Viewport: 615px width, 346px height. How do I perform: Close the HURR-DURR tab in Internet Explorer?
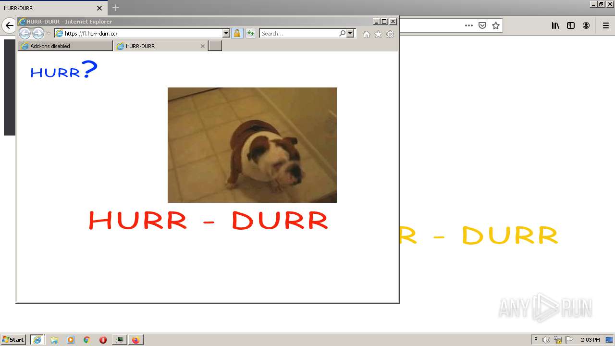point(203,46)
